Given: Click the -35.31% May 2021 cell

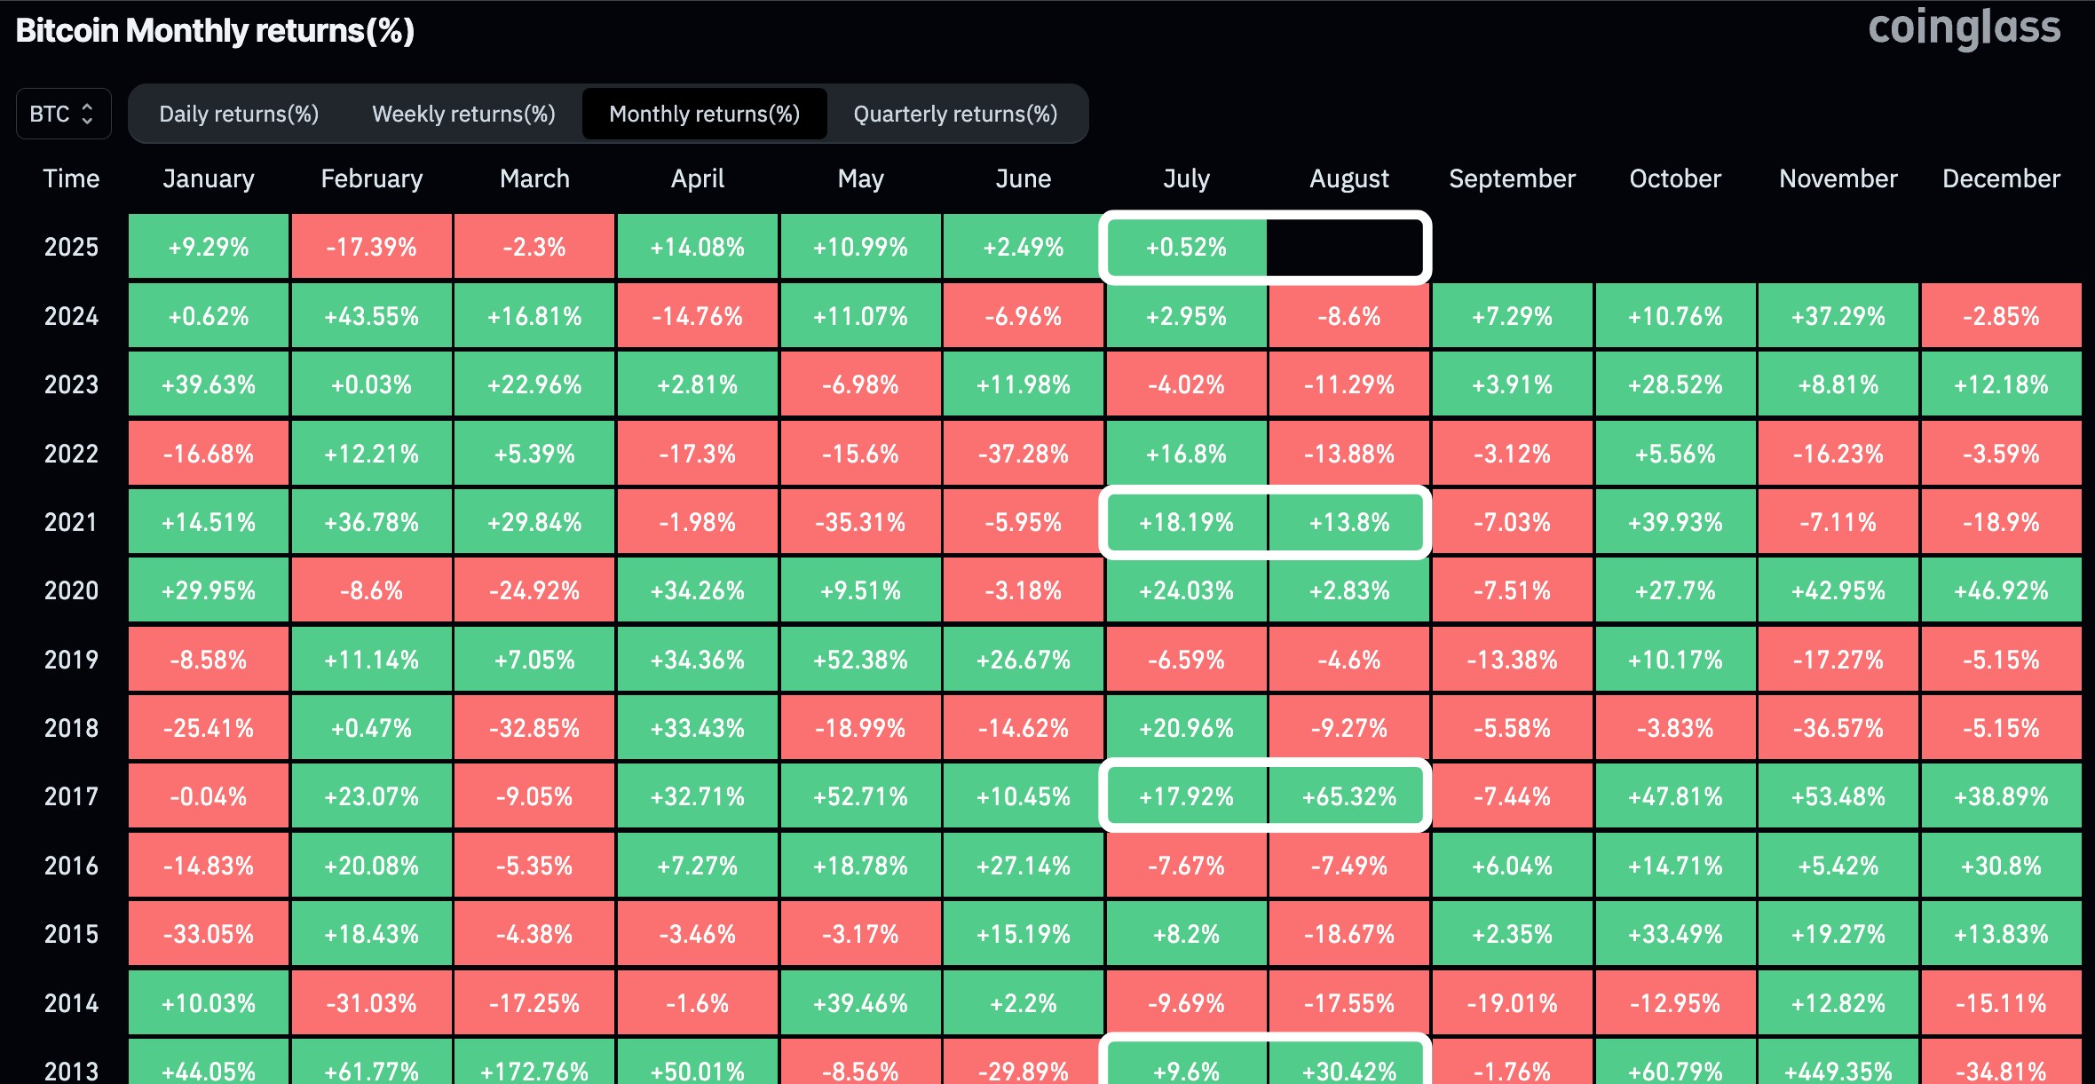Looking at the screenshot, I should [x=860, y=521].
